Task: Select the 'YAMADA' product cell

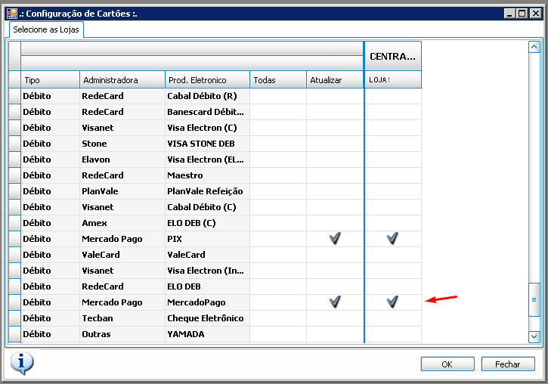Action: (207, 333)
